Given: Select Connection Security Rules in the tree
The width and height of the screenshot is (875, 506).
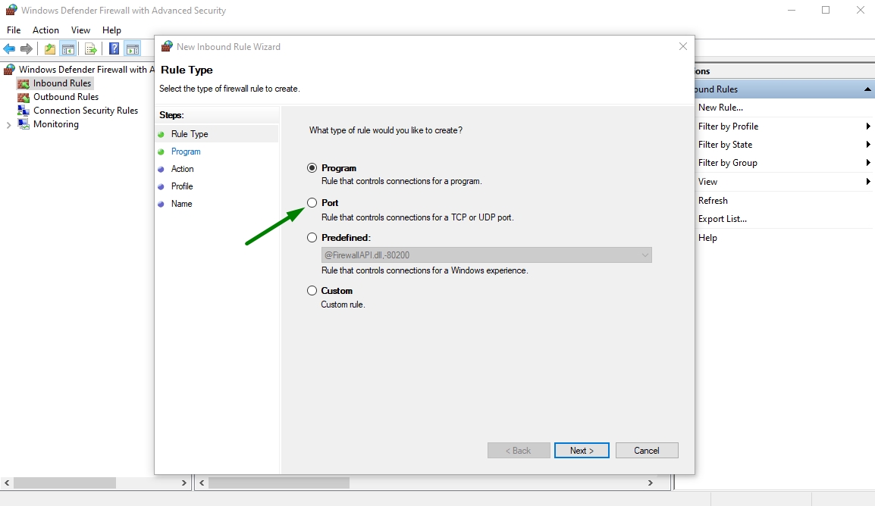Looking at the screenshot, I should tap(86, 111).
